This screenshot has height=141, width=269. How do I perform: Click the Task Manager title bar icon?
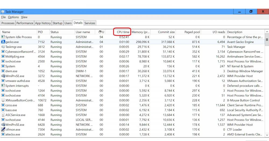(x=2, y=12)
